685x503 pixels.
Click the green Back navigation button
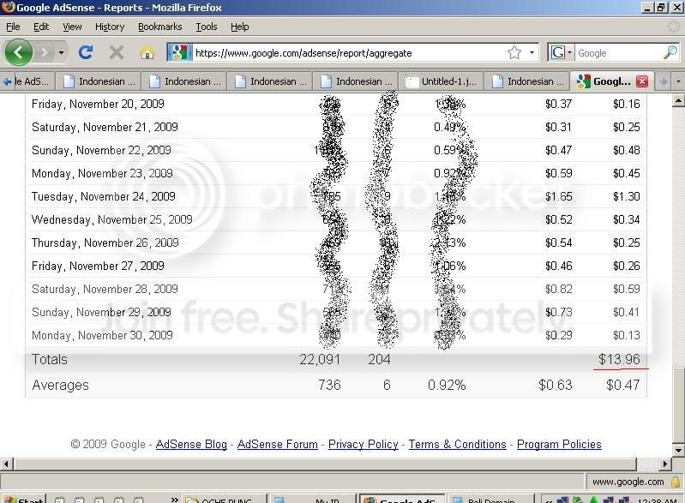[x=18, y=52]
